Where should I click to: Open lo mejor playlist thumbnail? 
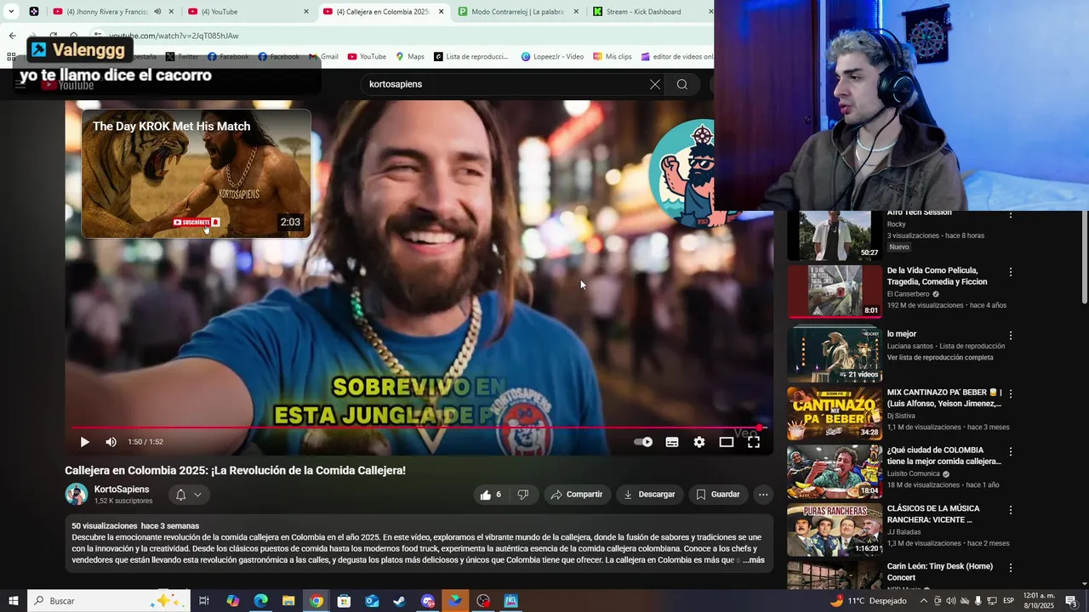[835, 354]
